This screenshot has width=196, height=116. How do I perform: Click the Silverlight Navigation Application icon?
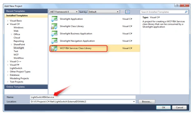pyautogui.click(x=54, y=41)
